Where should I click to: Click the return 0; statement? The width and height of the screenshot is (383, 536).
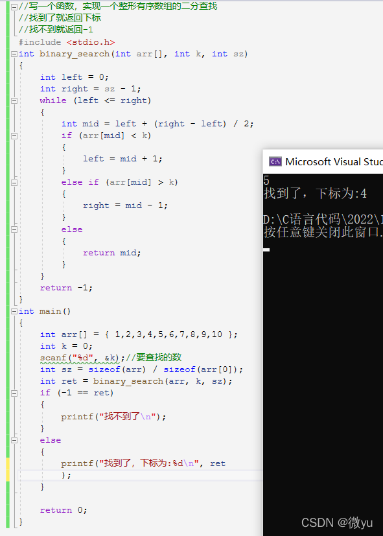[64, 510]
